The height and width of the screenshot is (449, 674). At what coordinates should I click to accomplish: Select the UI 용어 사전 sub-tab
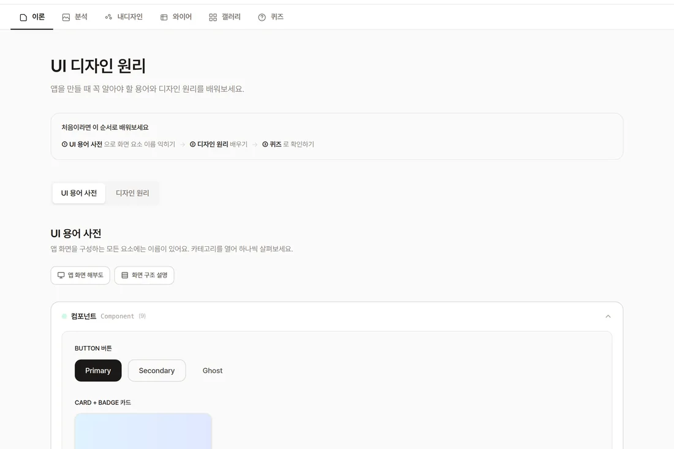coord(79,194)
